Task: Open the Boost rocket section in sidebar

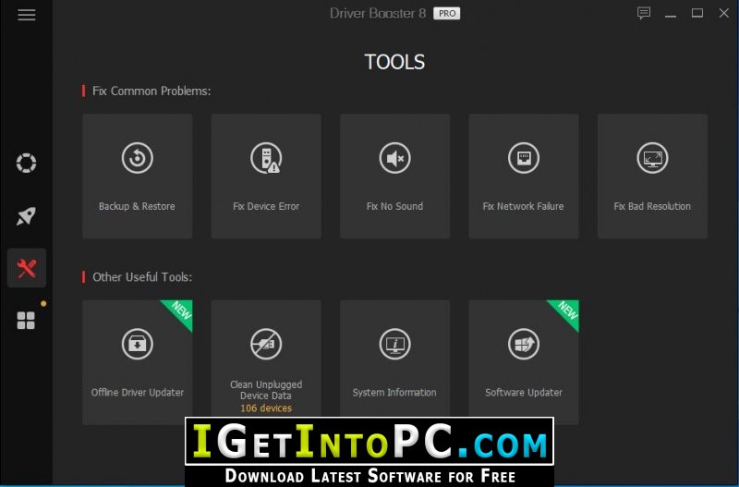Action: (27, 216)
